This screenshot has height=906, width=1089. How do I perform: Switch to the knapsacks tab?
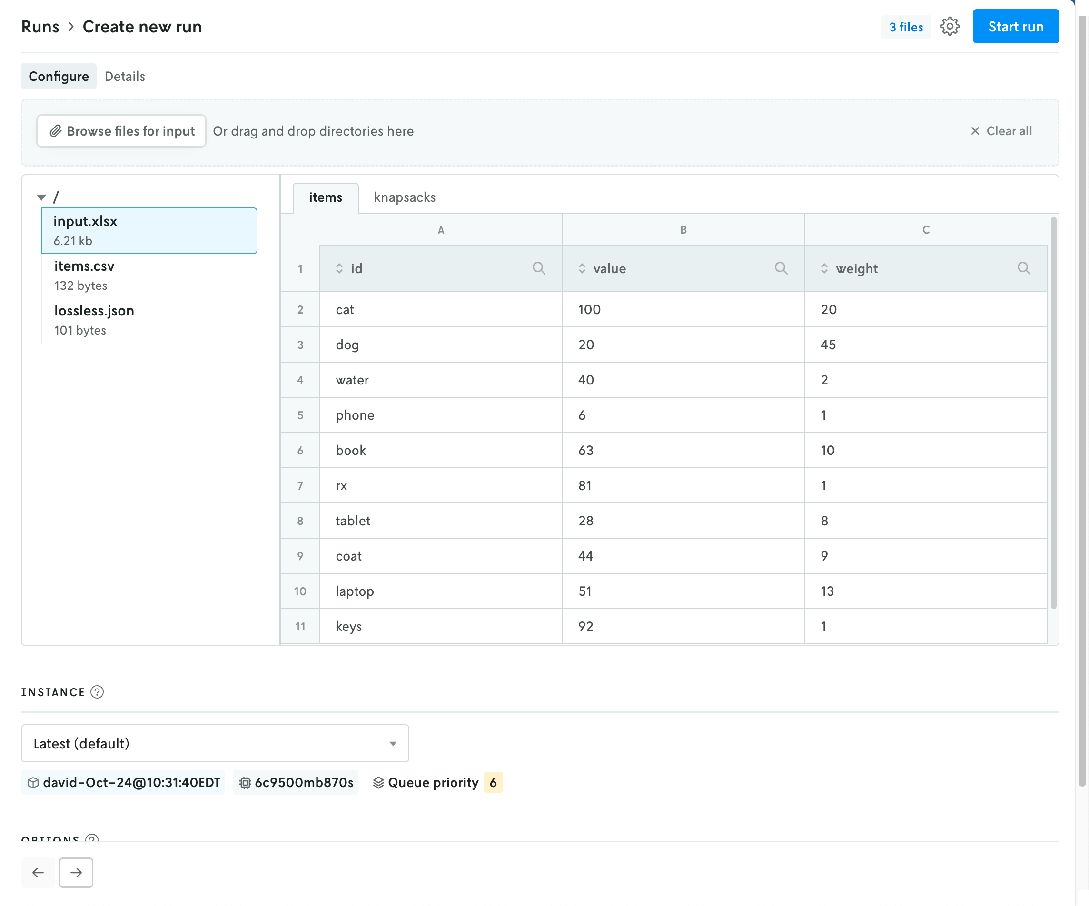(405, 197)
